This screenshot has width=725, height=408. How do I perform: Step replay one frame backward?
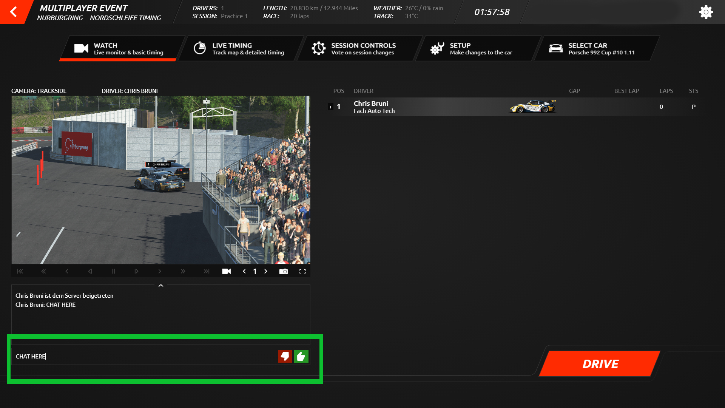[x=90, y=271]
